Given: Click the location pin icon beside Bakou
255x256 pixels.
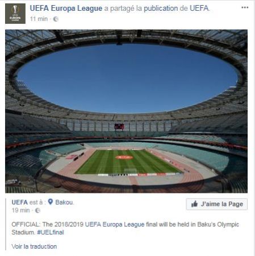Looking at the screenshot, I should (51, 202).
